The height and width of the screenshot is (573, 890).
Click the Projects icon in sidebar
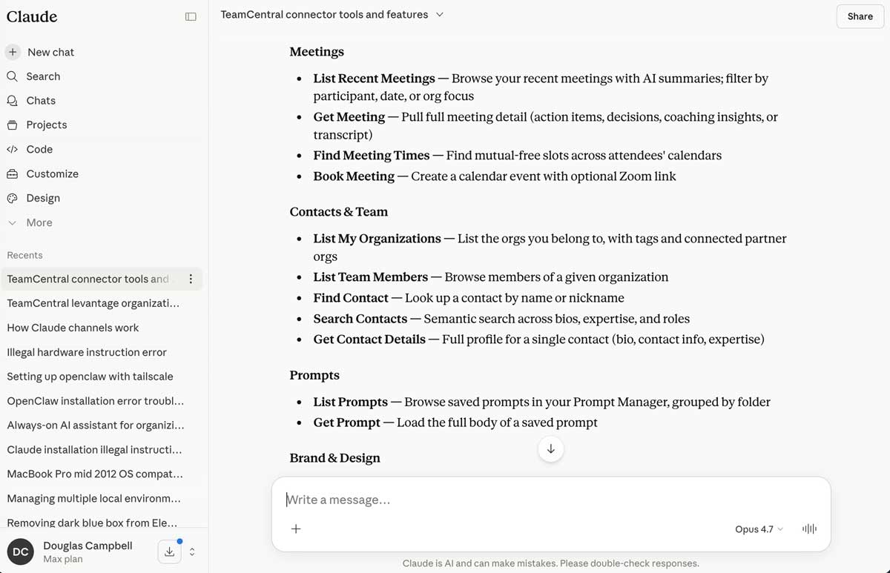point(12,125)
